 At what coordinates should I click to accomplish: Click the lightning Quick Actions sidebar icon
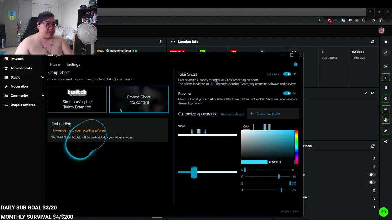tap(386, 77)
